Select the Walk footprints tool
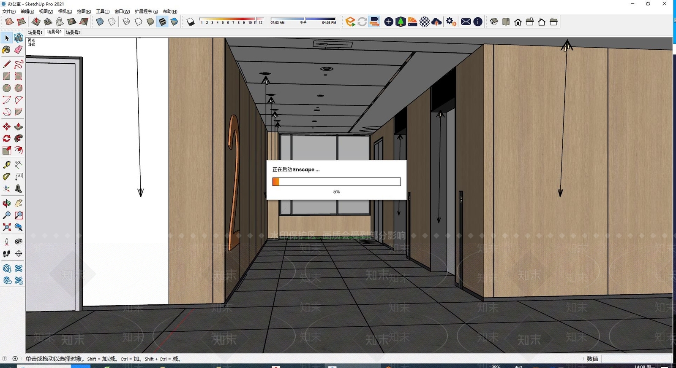The image size is (676, 368). pos(7,253)
